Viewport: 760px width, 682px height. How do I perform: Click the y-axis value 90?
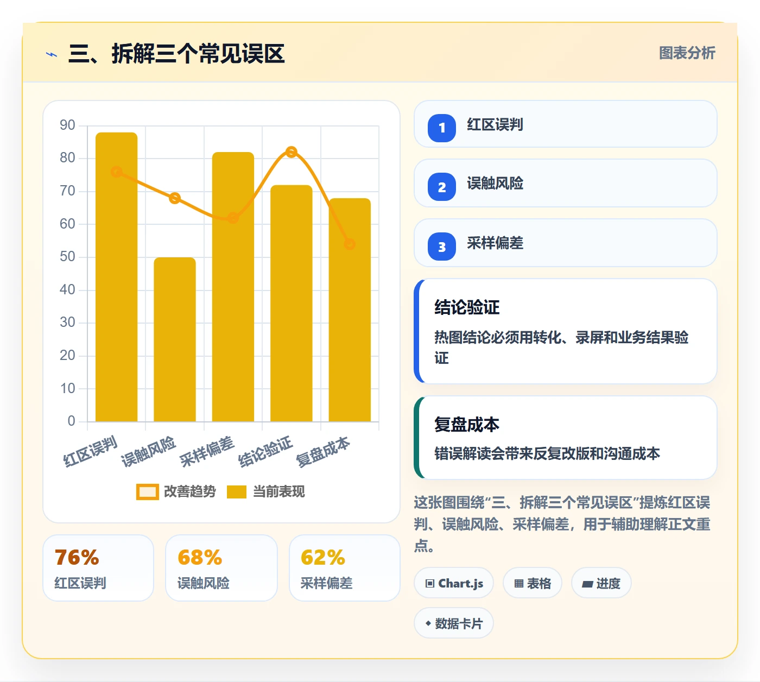click(x=67, y=125)
